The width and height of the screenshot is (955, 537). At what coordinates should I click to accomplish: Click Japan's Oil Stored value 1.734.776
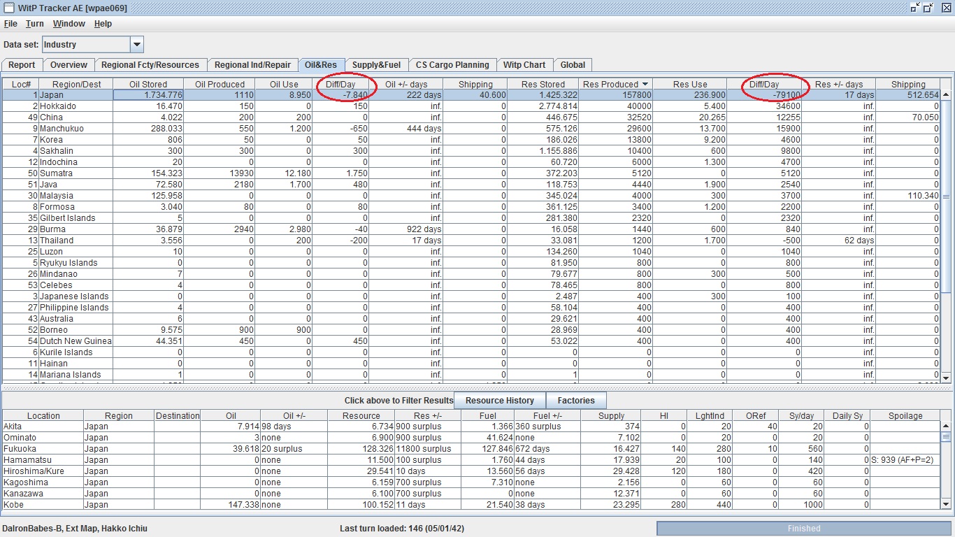pos(148,95)
